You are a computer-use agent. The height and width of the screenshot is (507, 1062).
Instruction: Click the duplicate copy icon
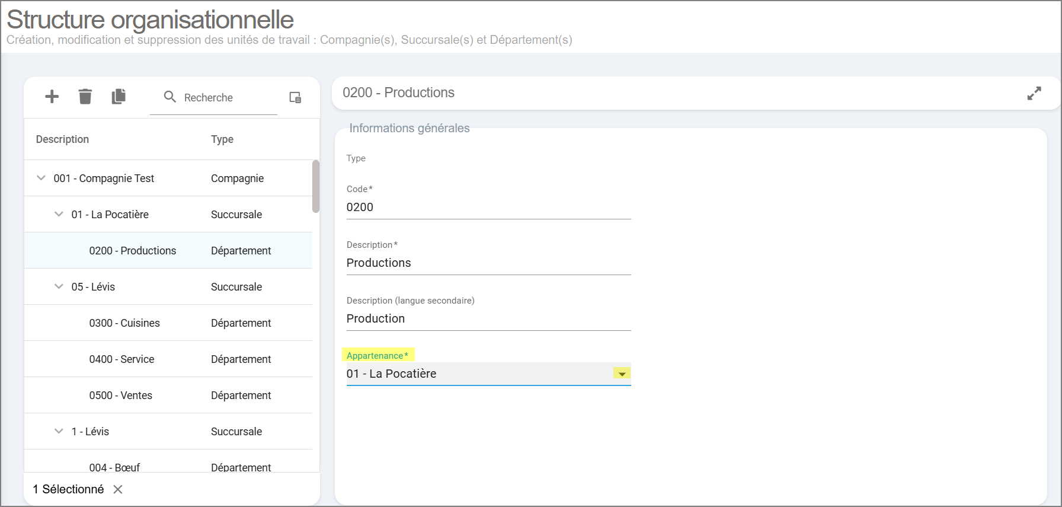(119, 97)
